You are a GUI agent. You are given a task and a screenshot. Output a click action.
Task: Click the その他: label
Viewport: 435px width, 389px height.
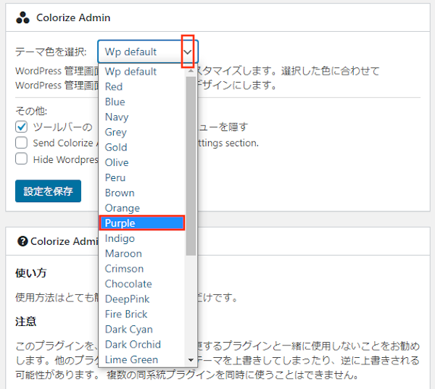pos(31,111)
